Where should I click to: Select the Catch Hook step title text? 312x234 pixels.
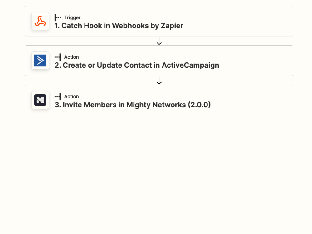point(119,26)
